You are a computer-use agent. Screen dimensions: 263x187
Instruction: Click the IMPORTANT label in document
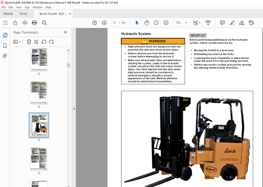click(198, 35)
